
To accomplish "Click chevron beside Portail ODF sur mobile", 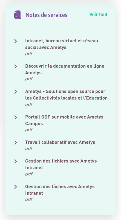I will click(16, 117).
